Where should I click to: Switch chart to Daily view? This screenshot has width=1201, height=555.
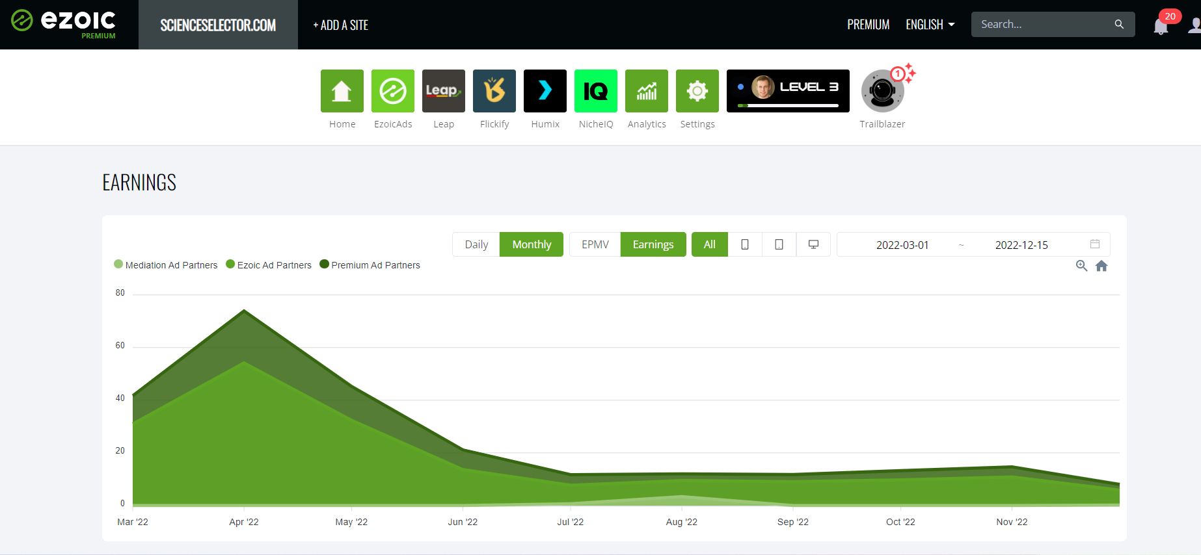click(476, 244)
